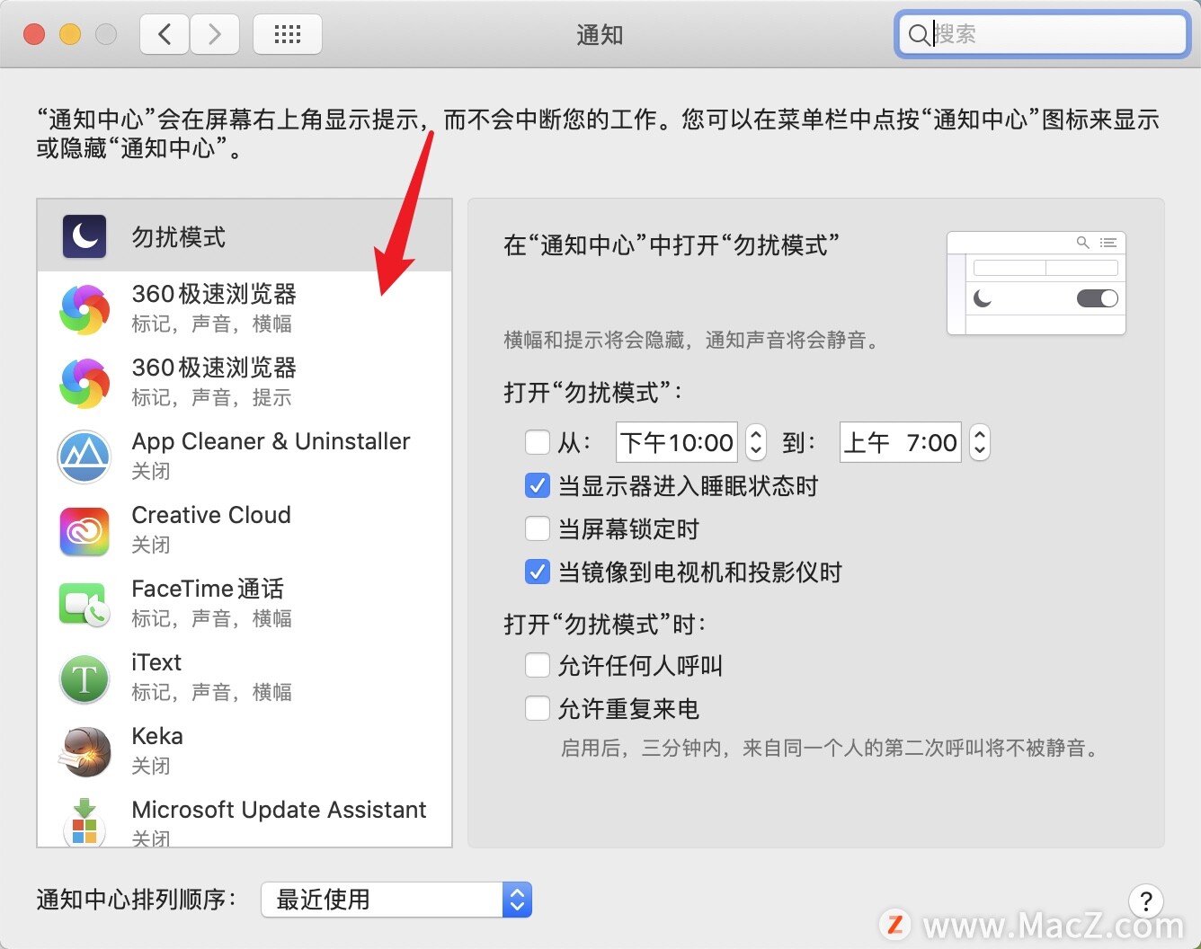Open App Cleaner & Uninstaller icon entry
The height and width of the screenshot is (949, 1201).
[85, 457]
